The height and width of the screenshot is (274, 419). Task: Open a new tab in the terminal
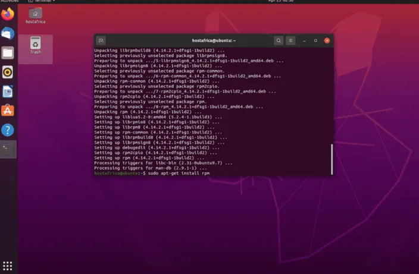point(101,40)
